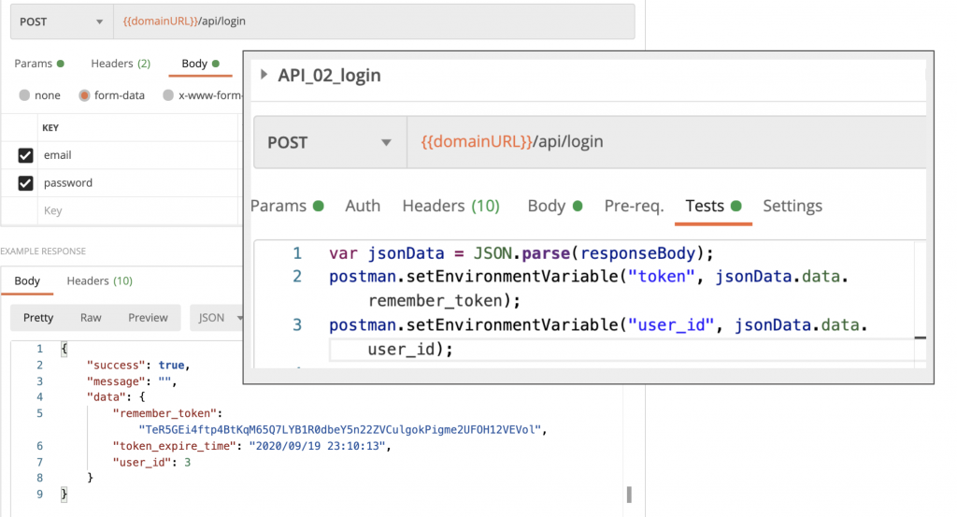The height and width of the screenshot is (517, 957).
Task: Choose the form-data radio option
Action: click(85, 95)
